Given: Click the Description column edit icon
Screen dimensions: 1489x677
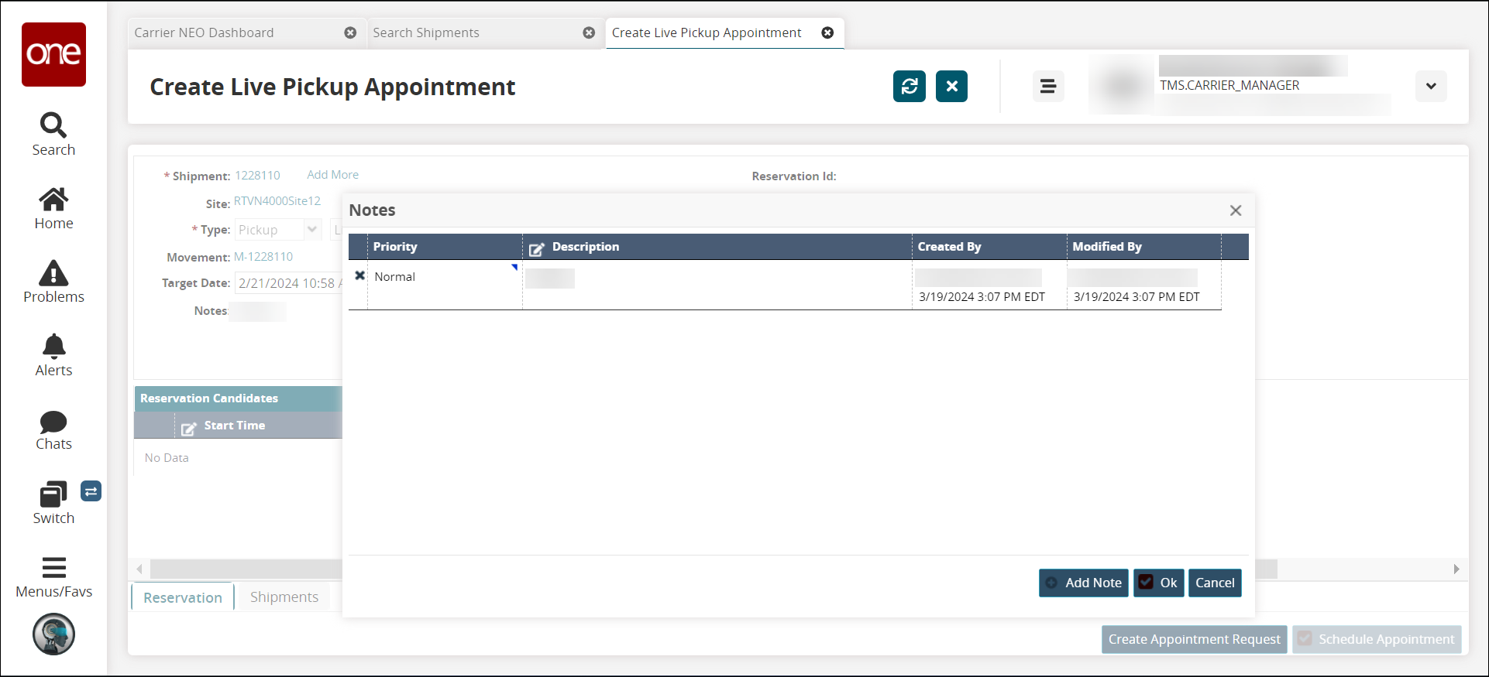Looking at the screenshot, I should pyautogui.click(x=536, y=249).
